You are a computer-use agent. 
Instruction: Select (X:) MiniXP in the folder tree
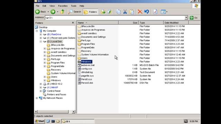pos(52,87)
